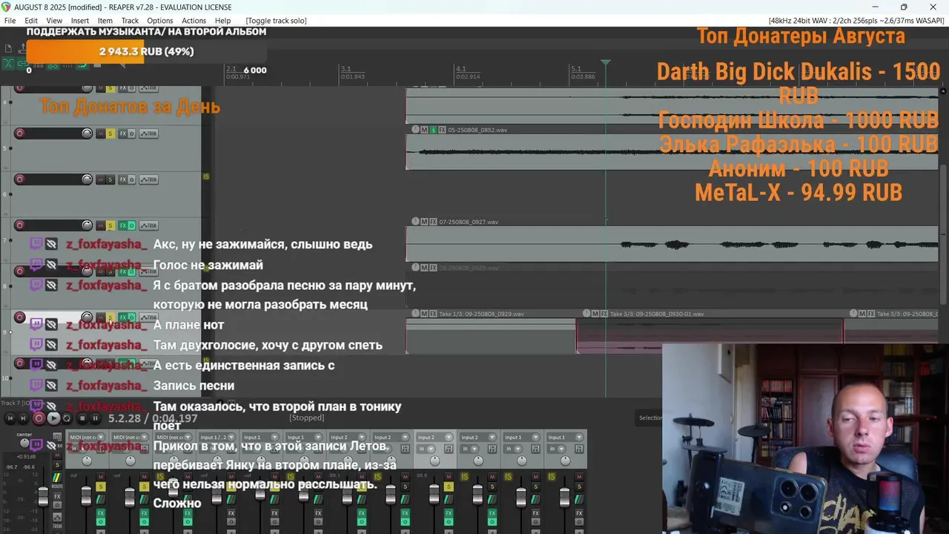The height and width of the screenshot is (534, 949).
Task: Mute the master track in mixer
Action: [x=57, y=455]
